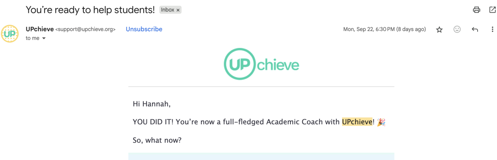Screen dimensions: 497x160
Task: Add an emoji reaction to the message
Action: click(457, 30)
